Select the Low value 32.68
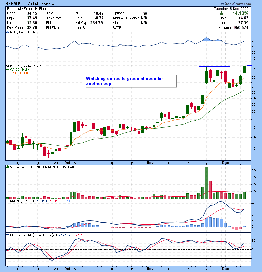262x272 pixels. point(32,23)
